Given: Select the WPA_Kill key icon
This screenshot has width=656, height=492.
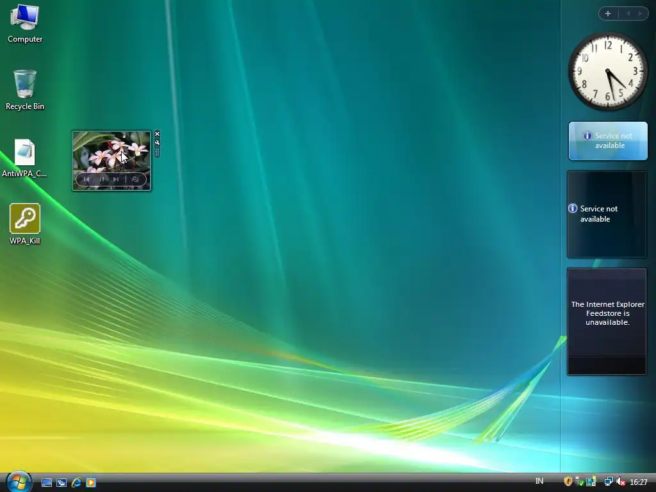Looking at the screenshot, I should pos(25,224).
